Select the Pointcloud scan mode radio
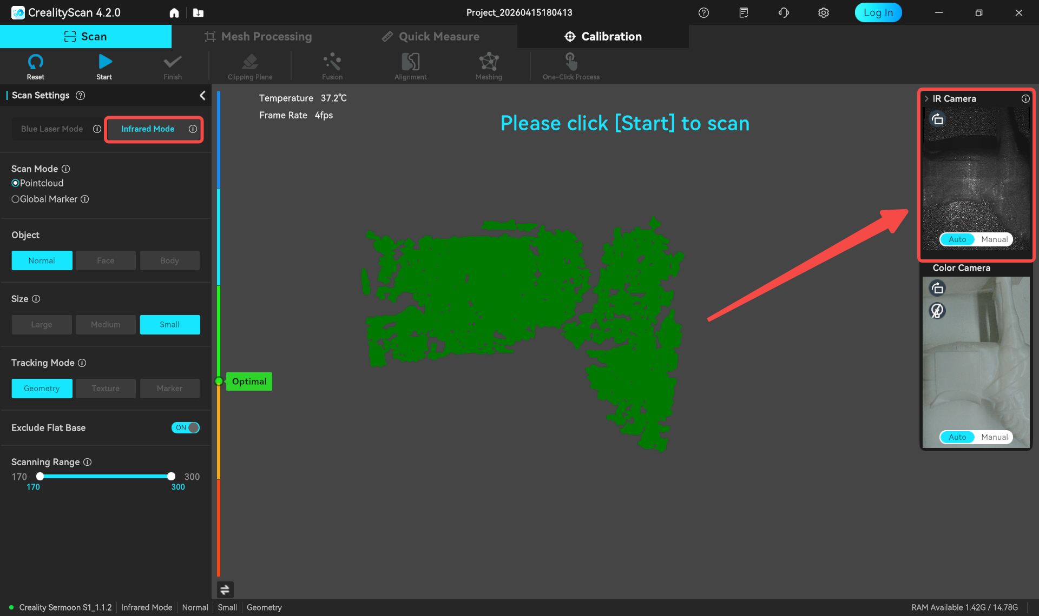The height and width of the screenshot is (616, 1039). [x=15, y=183]
